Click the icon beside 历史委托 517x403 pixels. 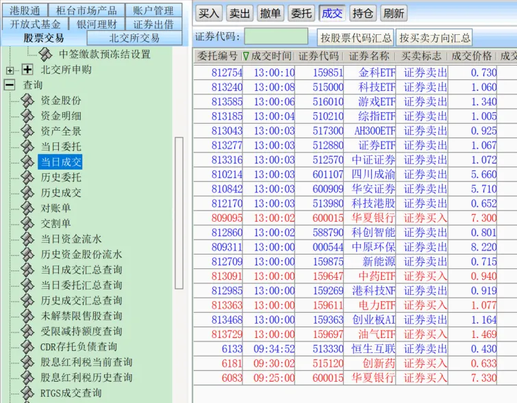(27, 177)
